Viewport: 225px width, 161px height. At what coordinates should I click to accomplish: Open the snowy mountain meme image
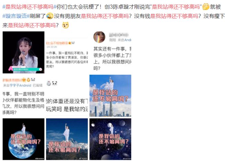pyautogui.click(x=67, y=139)
